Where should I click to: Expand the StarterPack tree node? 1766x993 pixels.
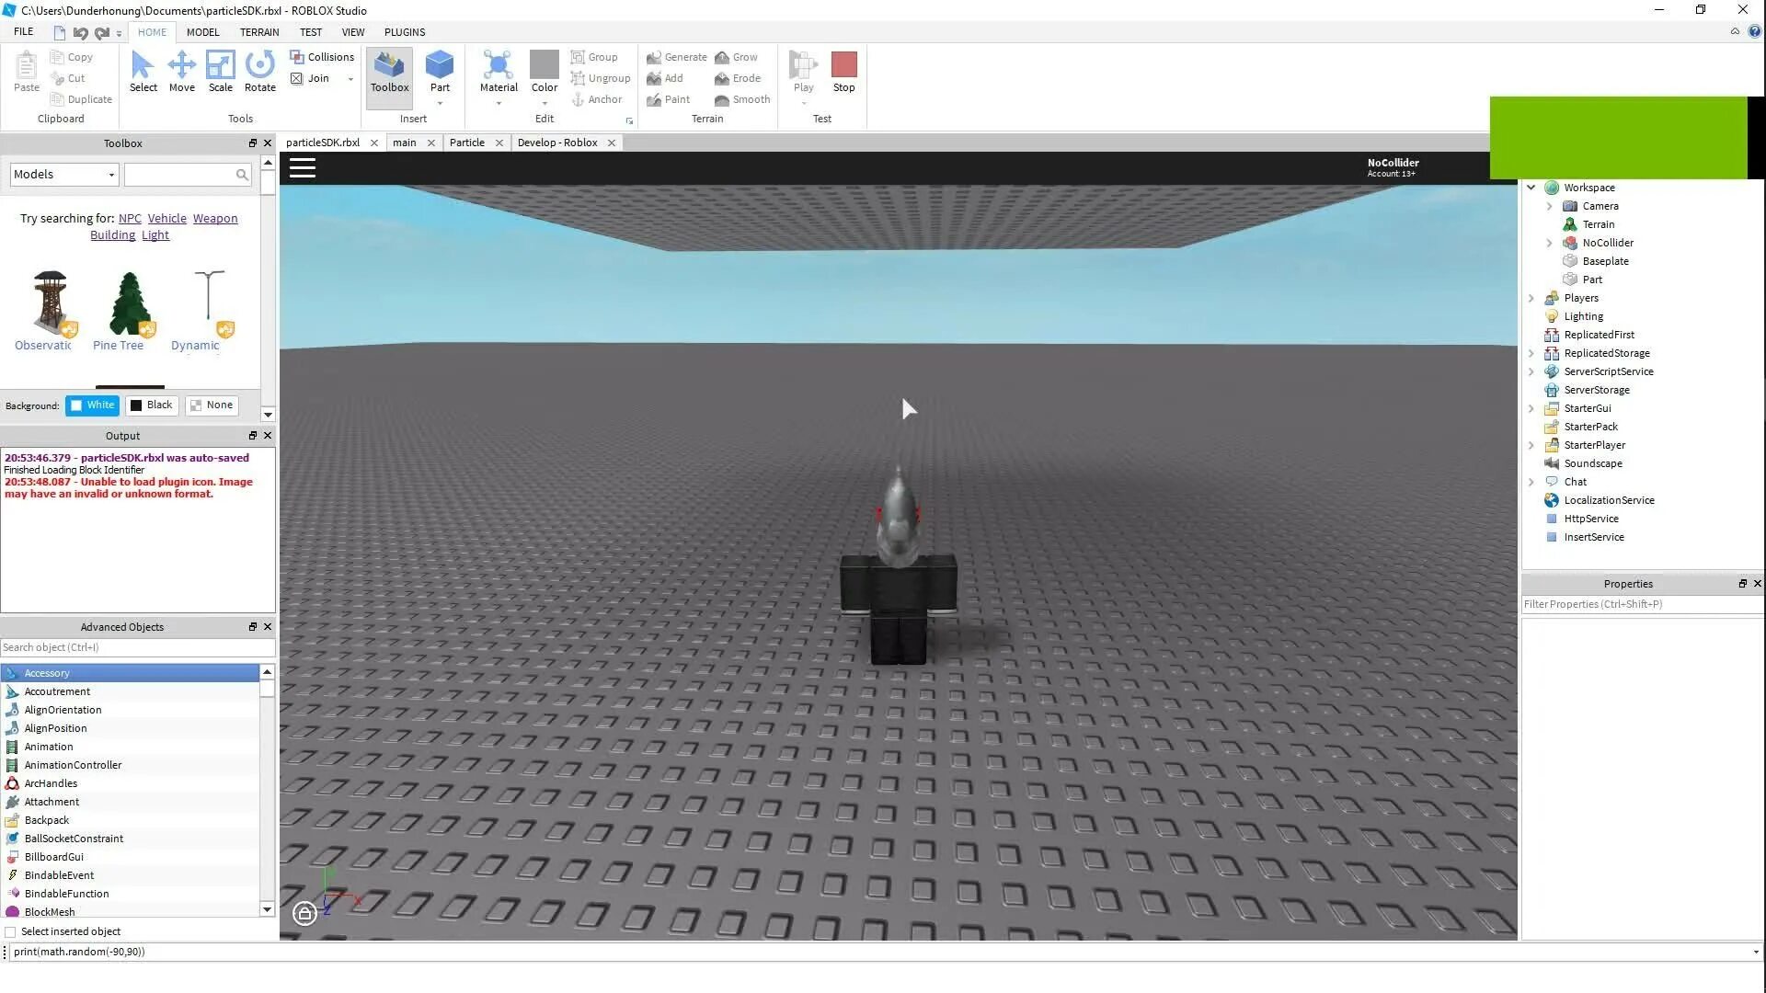coord(1533,426)
